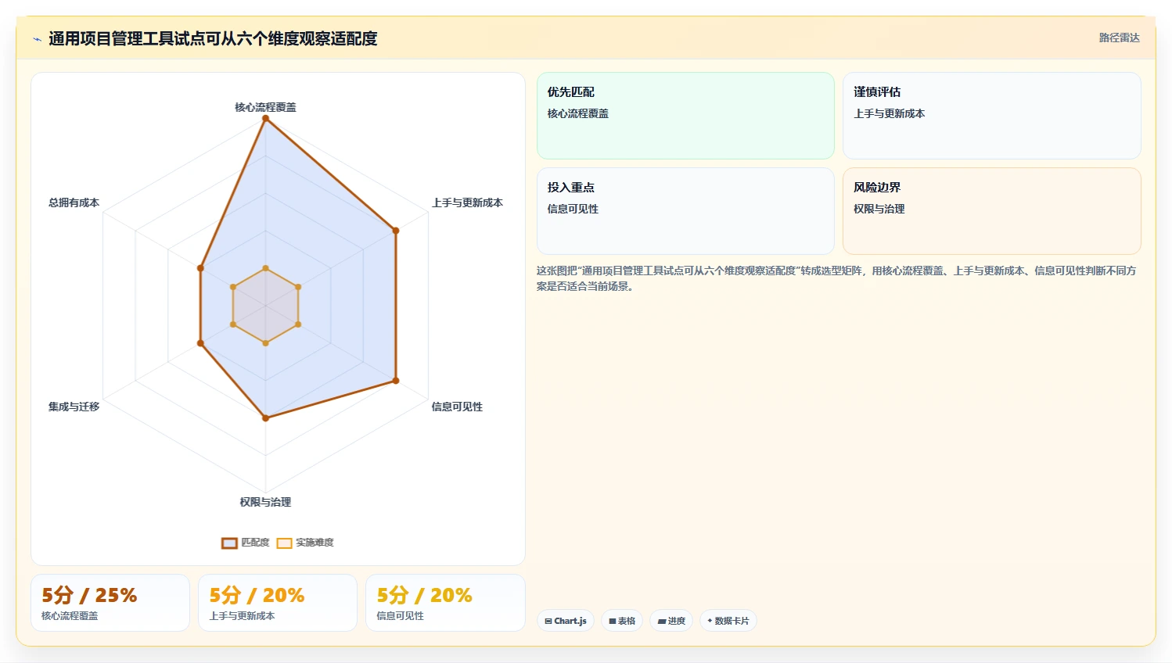The image size is (1172, 663).
Task: Click the 数据卡片 tag icon
Action: click(710, 621)
